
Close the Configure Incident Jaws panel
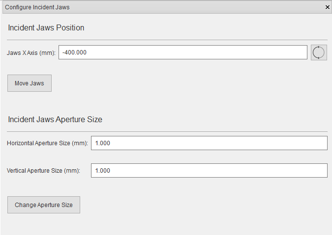pyautogui.click(x=328, y=7)
